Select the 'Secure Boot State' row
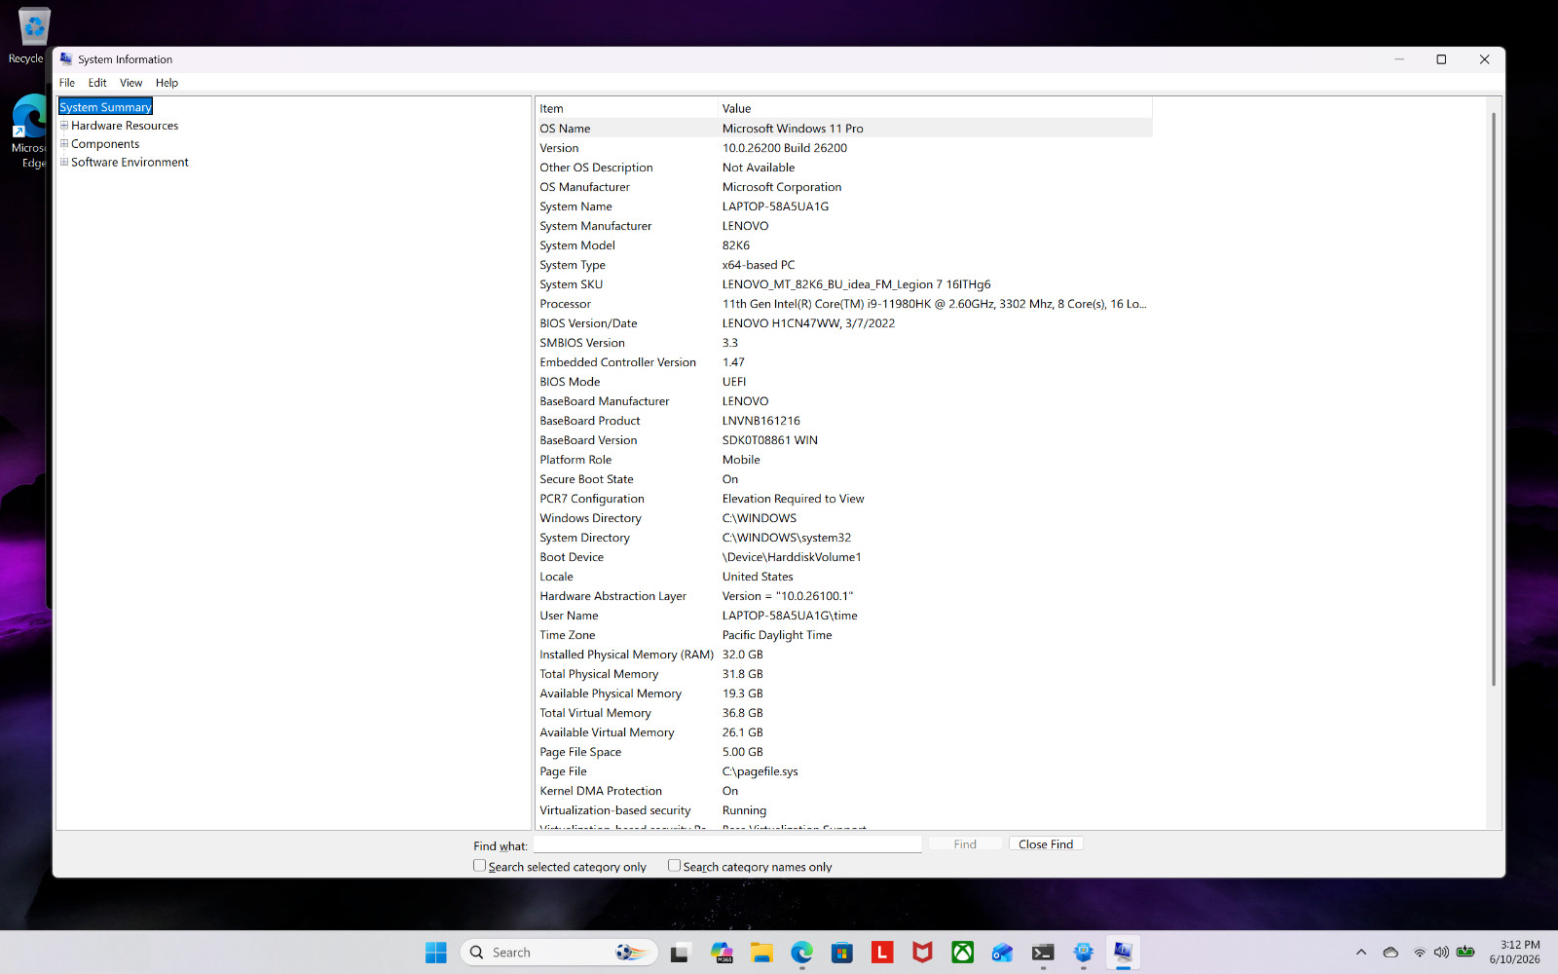Image resolution: width=1558 pixels, height=974 pixels. (x=843, y=479)
